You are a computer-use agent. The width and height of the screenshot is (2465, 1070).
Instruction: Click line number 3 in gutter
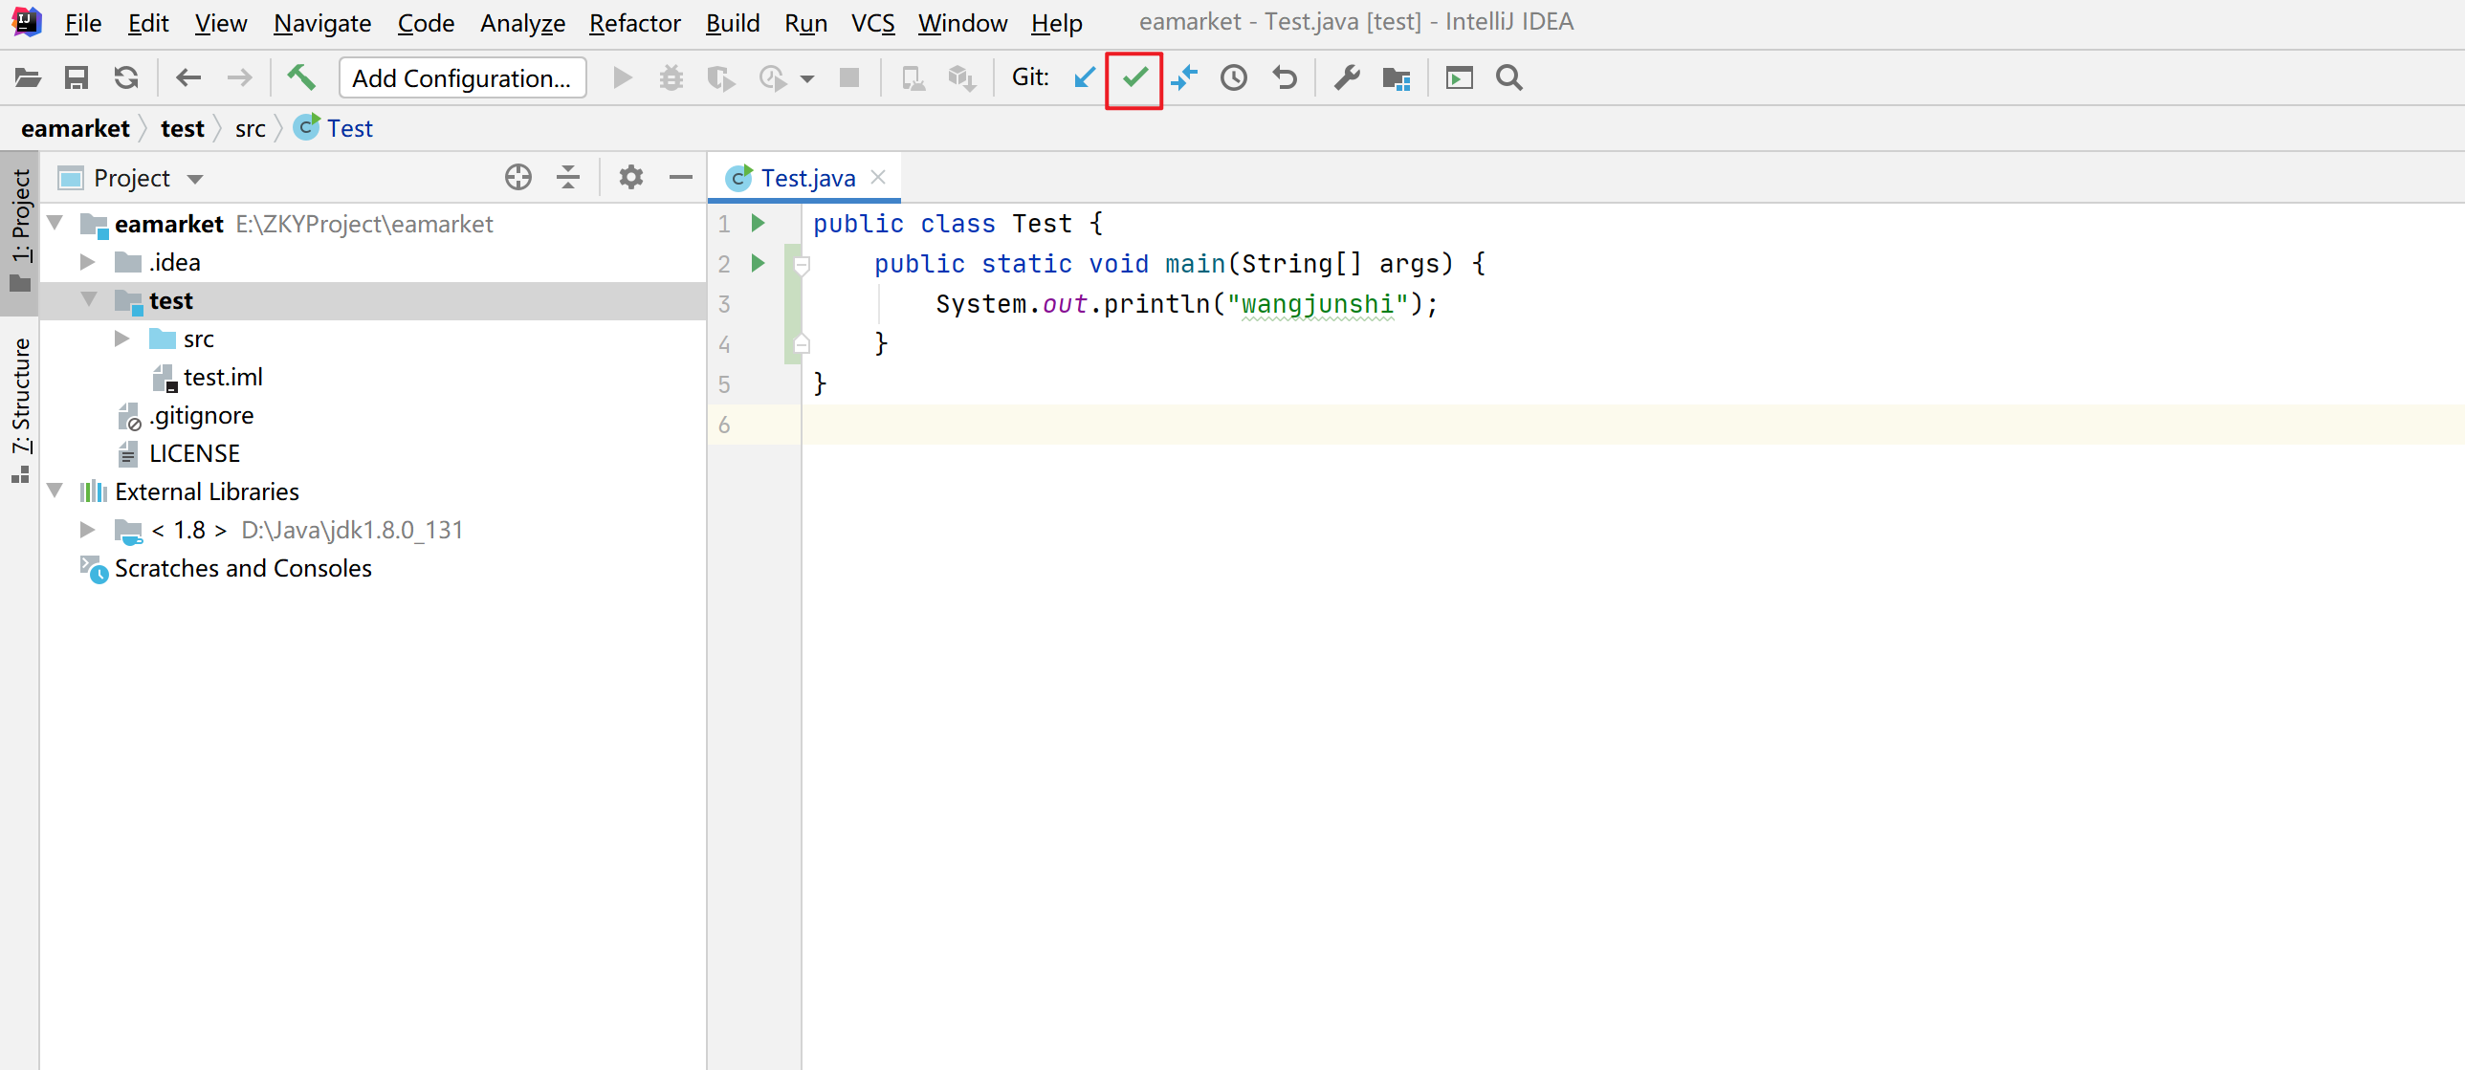(x=724, y=304)
